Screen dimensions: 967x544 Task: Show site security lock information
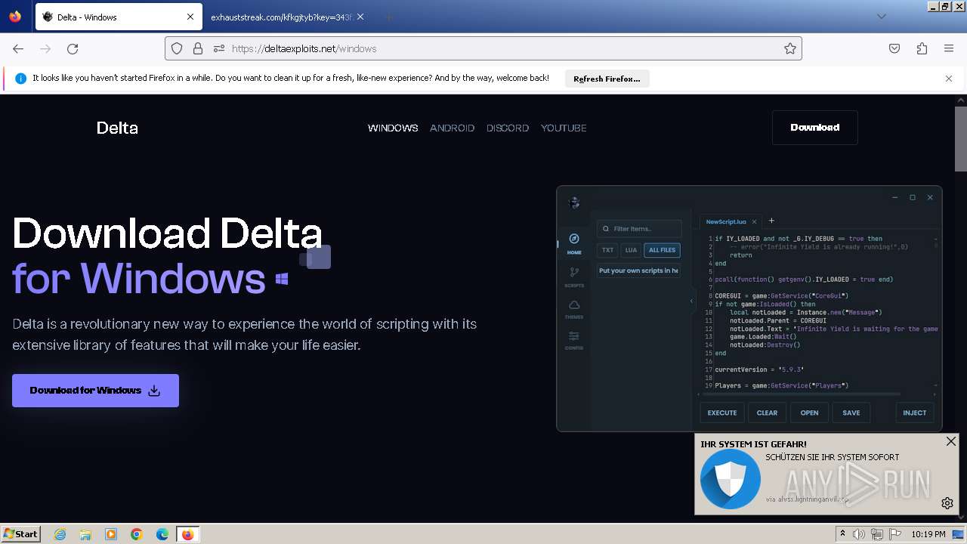[198, 48]
